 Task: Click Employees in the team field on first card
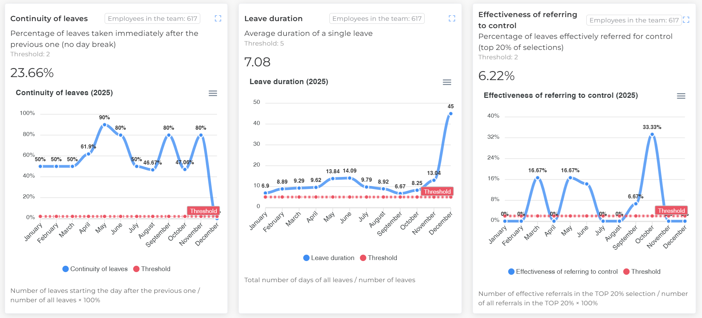(x=153, y=18)
